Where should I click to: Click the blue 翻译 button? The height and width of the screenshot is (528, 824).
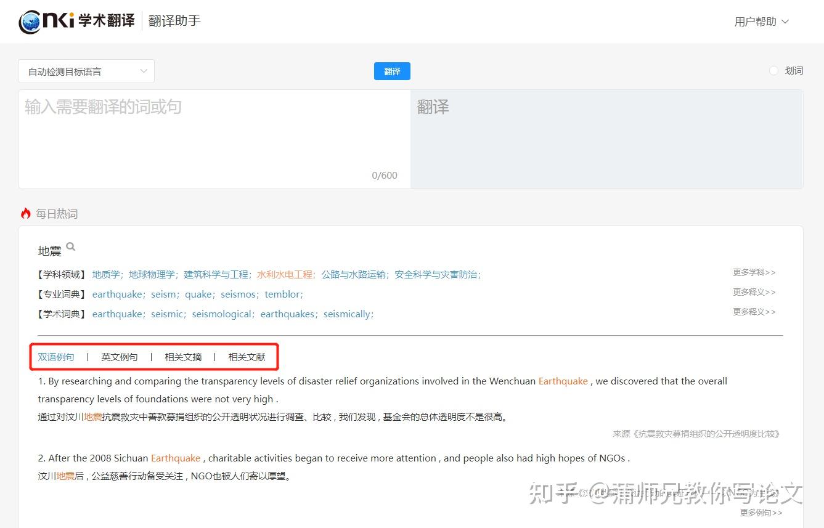(392, 71)
